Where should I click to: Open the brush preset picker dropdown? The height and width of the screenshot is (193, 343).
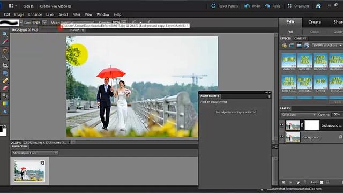pos(21,23)
